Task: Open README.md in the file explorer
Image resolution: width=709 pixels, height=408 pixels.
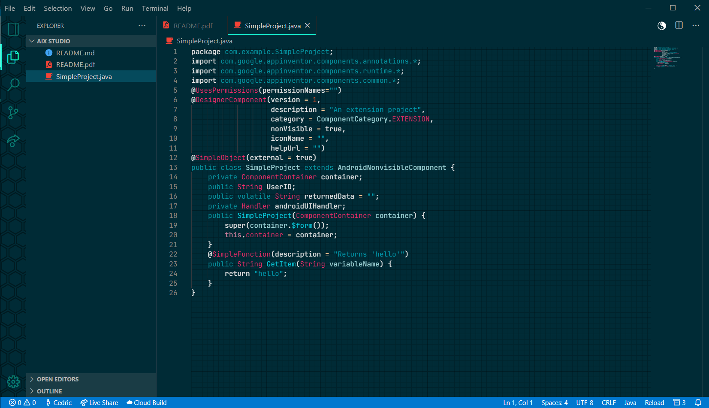Action: point(75,53)
